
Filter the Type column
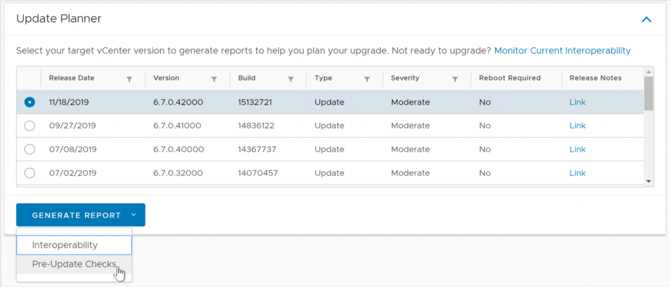tap(366, 79)
